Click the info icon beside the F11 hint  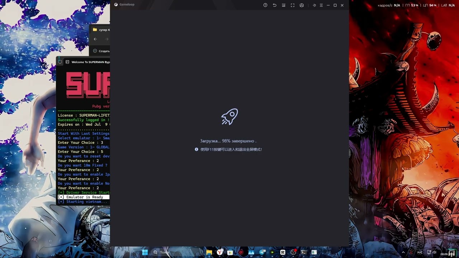(197, 149)
